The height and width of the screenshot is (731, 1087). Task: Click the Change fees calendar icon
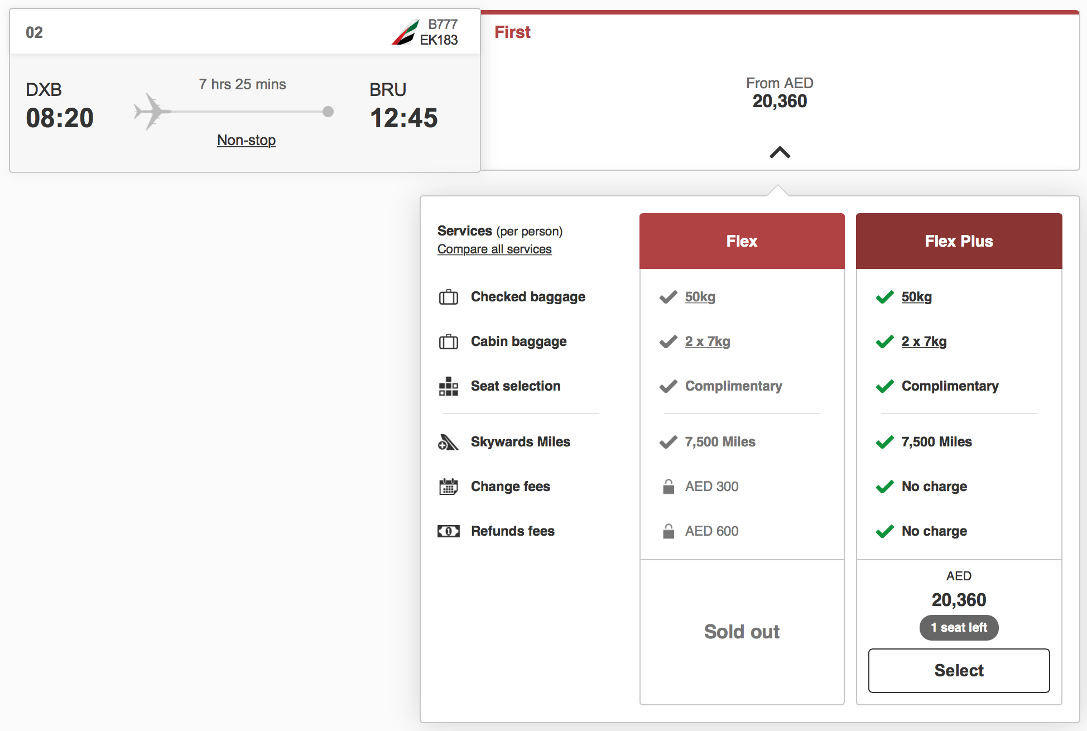[x=448, y=487]
